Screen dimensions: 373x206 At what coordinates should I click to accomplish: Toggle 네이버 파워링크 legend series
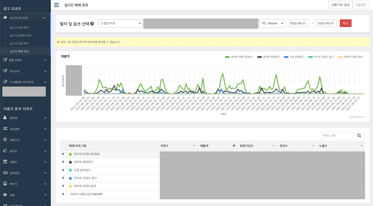[x=268, y=57]
